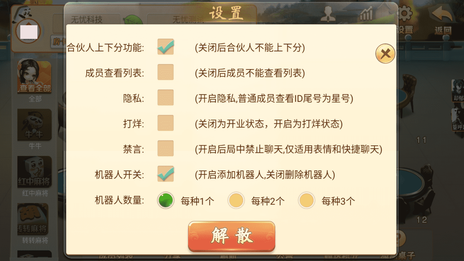Turn on the 隐私 checkbox

click(166, 98)
